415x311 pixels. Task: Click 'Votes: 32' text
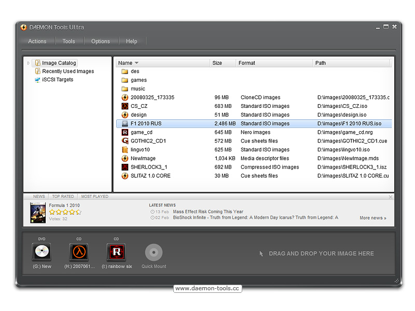[58, 219]
